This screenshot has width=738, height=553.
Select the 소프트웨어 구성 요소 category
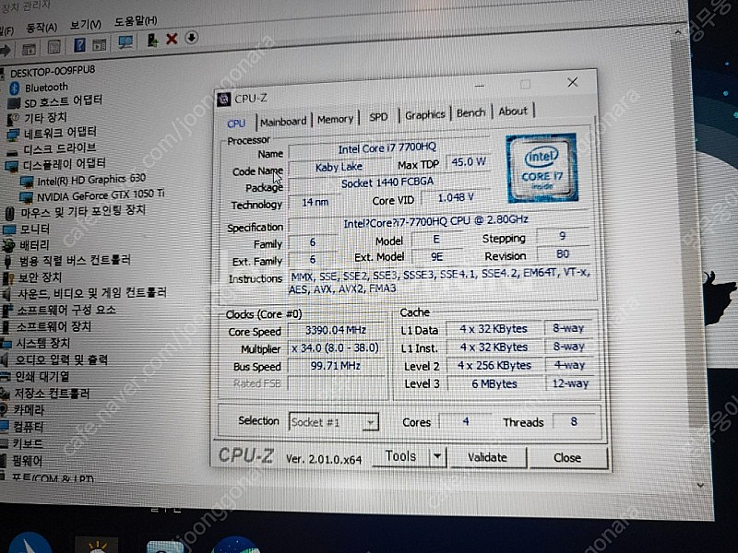click(x=66, y=311)
